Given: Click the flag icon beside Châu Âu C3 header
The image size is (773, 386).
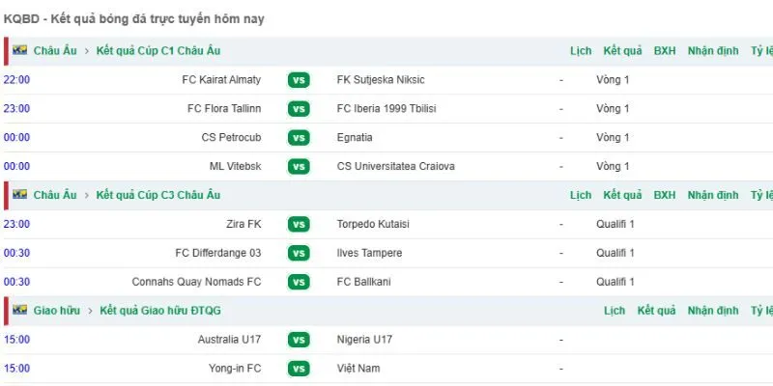Looking at the screenshot, I should 19,195.
